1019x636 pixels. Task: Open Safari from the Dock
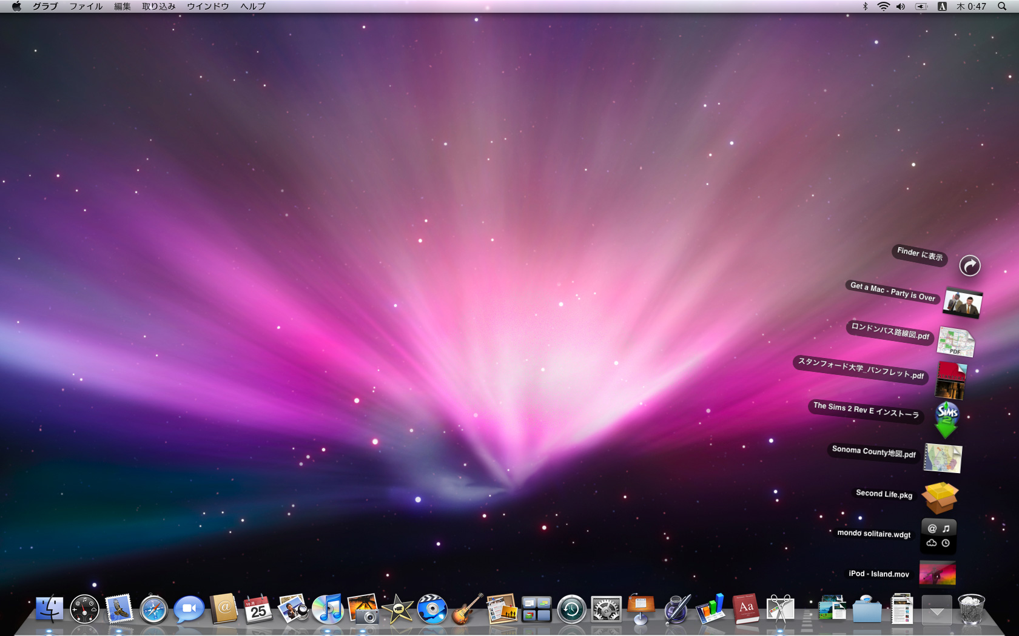153,609
